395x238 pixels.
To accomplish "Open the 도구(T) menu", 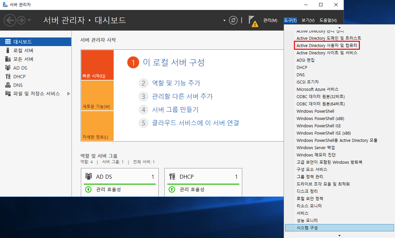I will point(290,21).
